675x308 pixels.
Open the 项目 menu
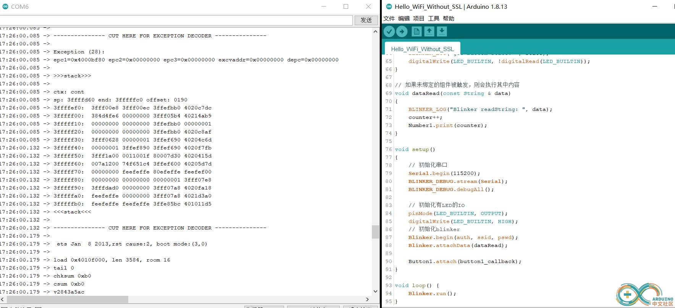[x=419, y=18]
